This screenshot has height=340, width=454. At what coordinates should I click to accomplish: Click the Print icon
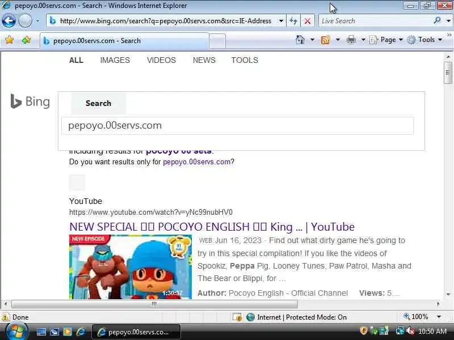click(351, 40)
